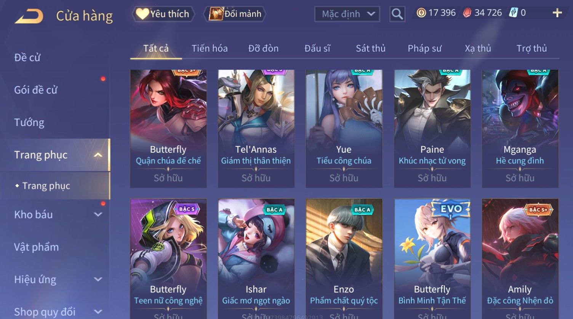The height and width of the screenshot is (319, 573).
Task: Tap the blue voucher ticket icon
Action: 513,13
